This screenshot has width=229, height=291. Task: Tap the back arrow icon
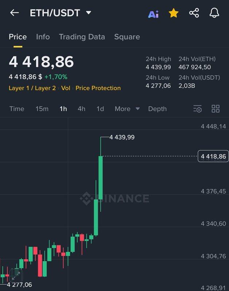[15, 13]
